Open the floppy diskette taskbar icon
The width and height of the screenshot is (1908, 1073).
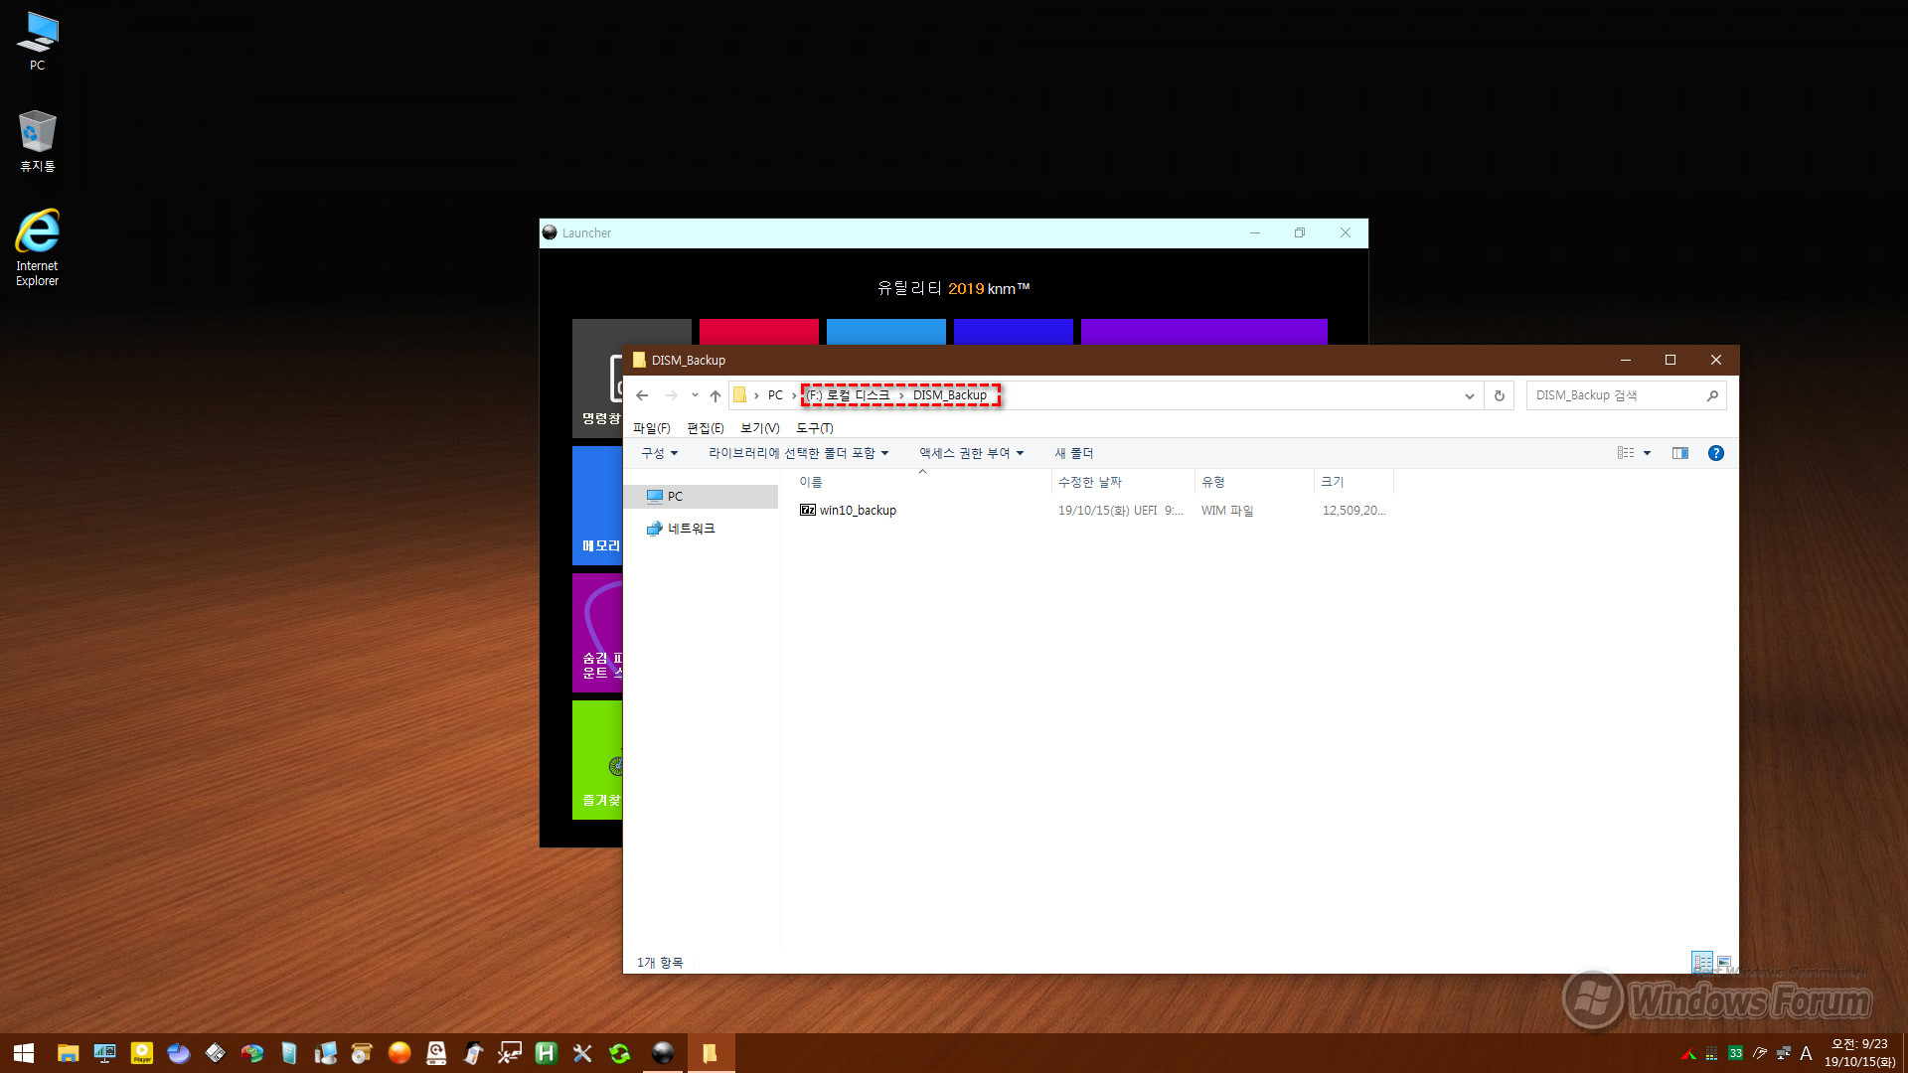coord(216,1053)
